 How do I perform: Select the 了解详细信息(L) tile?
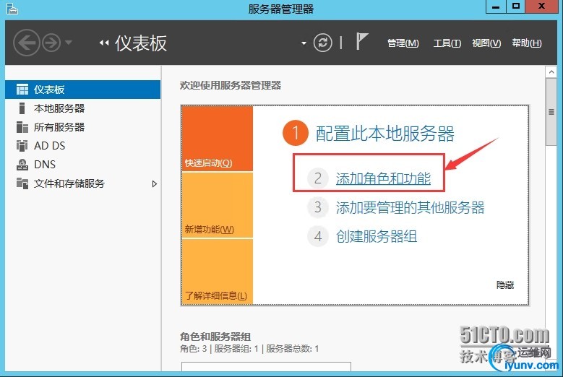218,272
